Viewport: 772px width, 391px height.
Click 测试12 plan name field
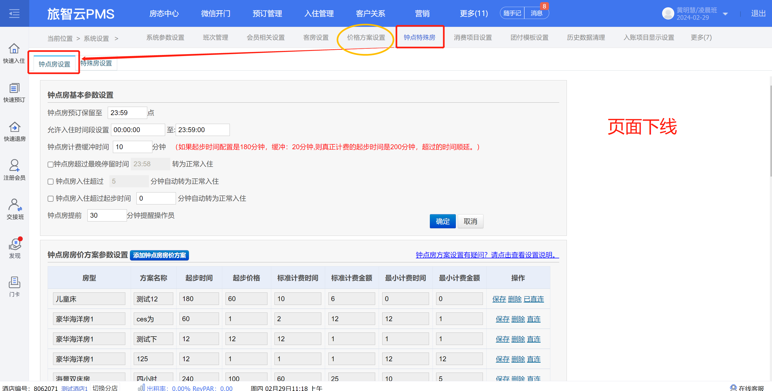pyautogui.click(x=153, y=299)
